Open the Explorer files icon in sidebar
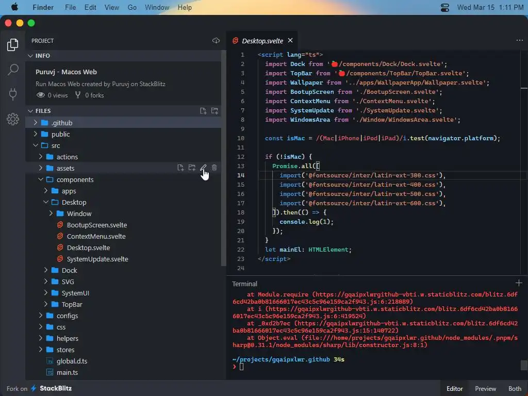This screenshot has width=528, height=396. click(x=12, y=44)
